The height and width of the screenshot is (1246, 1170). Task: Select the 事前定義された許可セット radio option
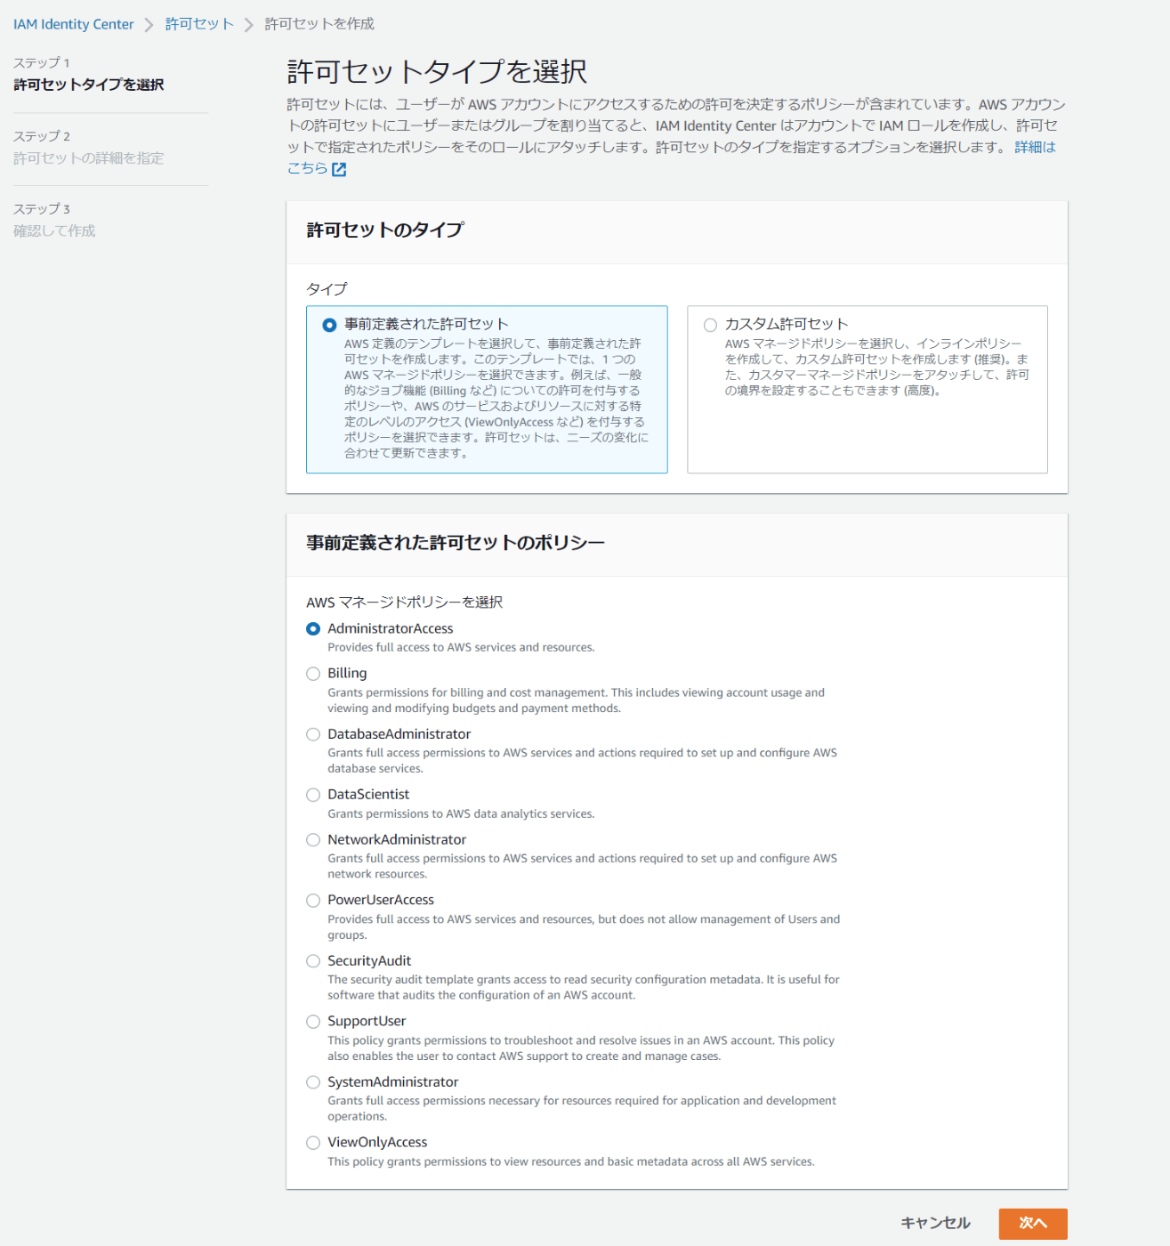pos(330,325)
